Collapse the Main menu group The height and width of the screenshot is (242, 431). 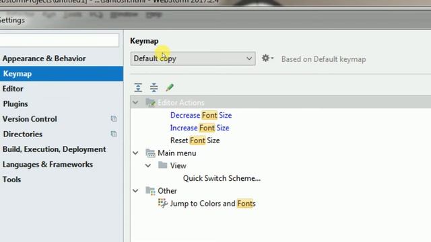[x=135, y=153]
